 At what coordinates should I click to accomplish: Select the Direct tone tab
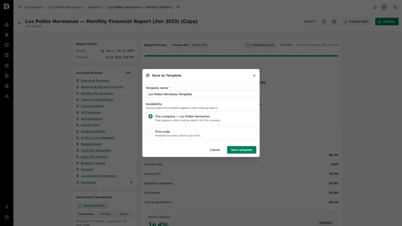pos(124,214)
